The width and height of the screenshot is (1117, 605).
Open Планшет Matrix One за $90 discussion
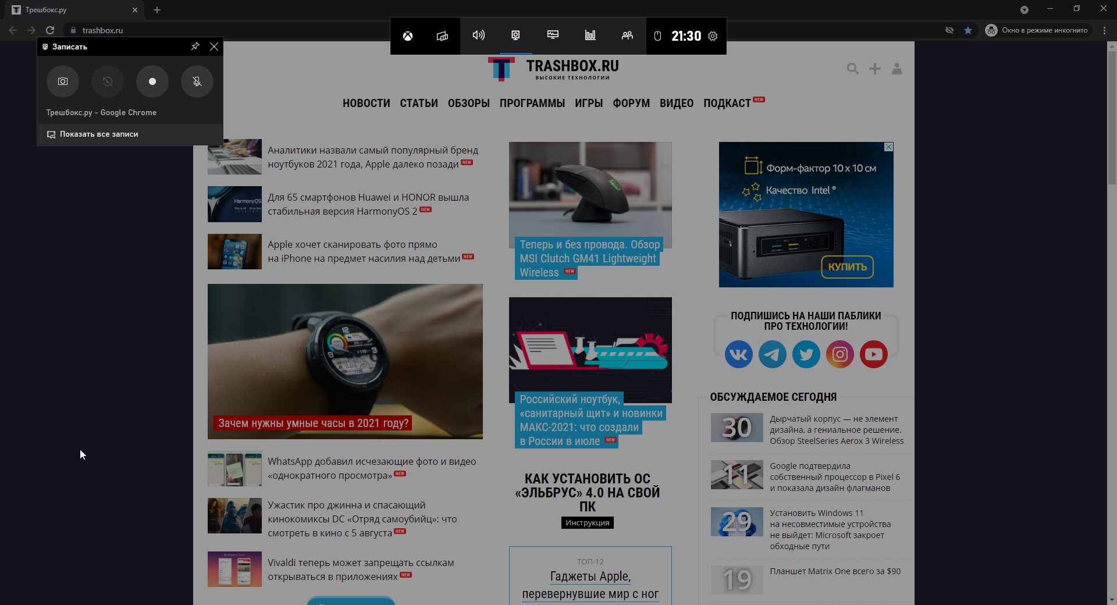tap(835, 571)
